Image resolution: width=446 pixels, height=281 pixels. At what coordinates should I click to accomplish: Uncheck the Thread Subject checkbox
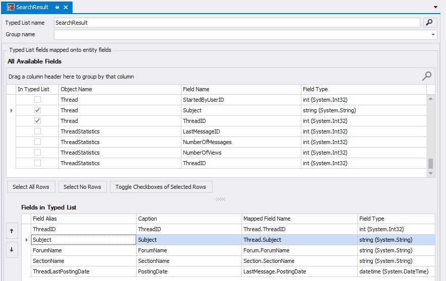pyautogui.click(x=37, y=110)
